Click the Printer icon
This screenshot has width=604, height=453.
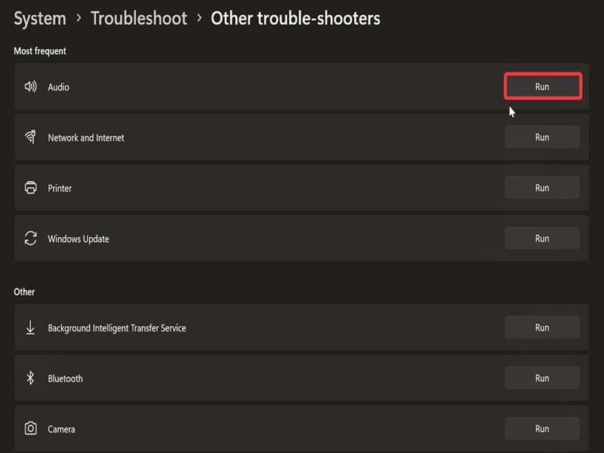pos(30,187)
